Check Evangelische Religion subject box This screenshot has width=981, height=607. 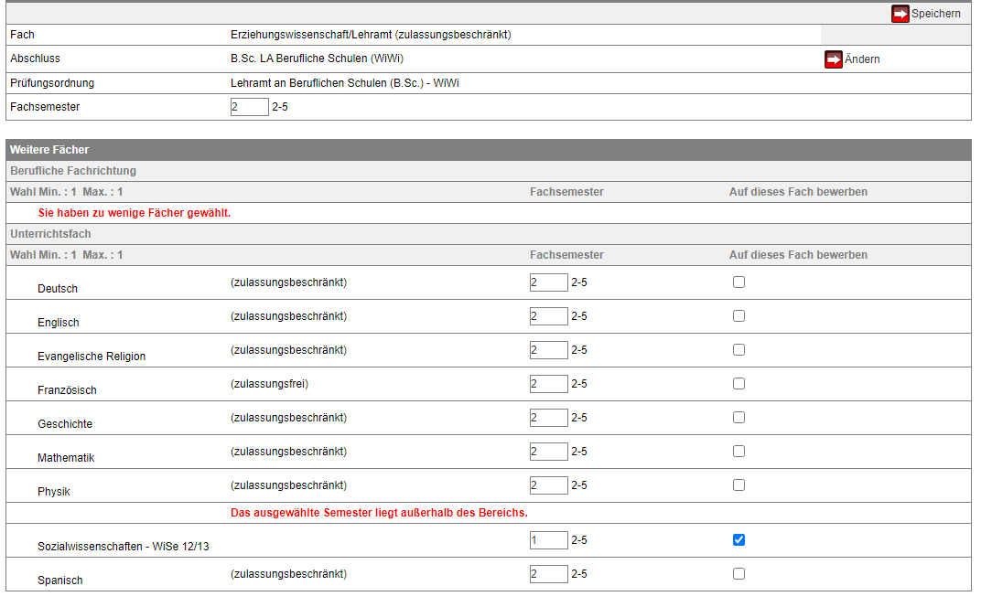click(738, 350)
